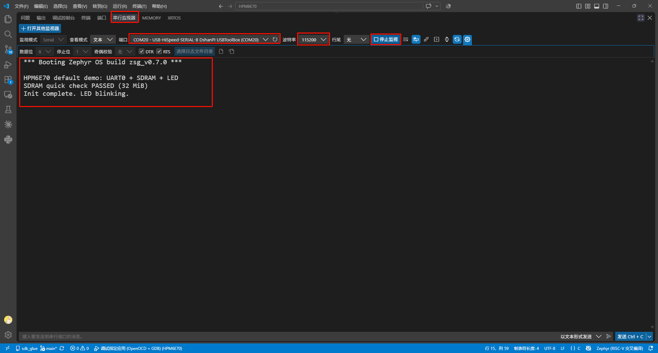
Task: Open the Explorer view in activity bar
Action: pyautogui.click(x=8, y=19)
